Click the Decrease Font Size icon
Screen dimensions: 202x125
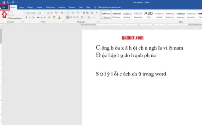[x=52, y=13]
